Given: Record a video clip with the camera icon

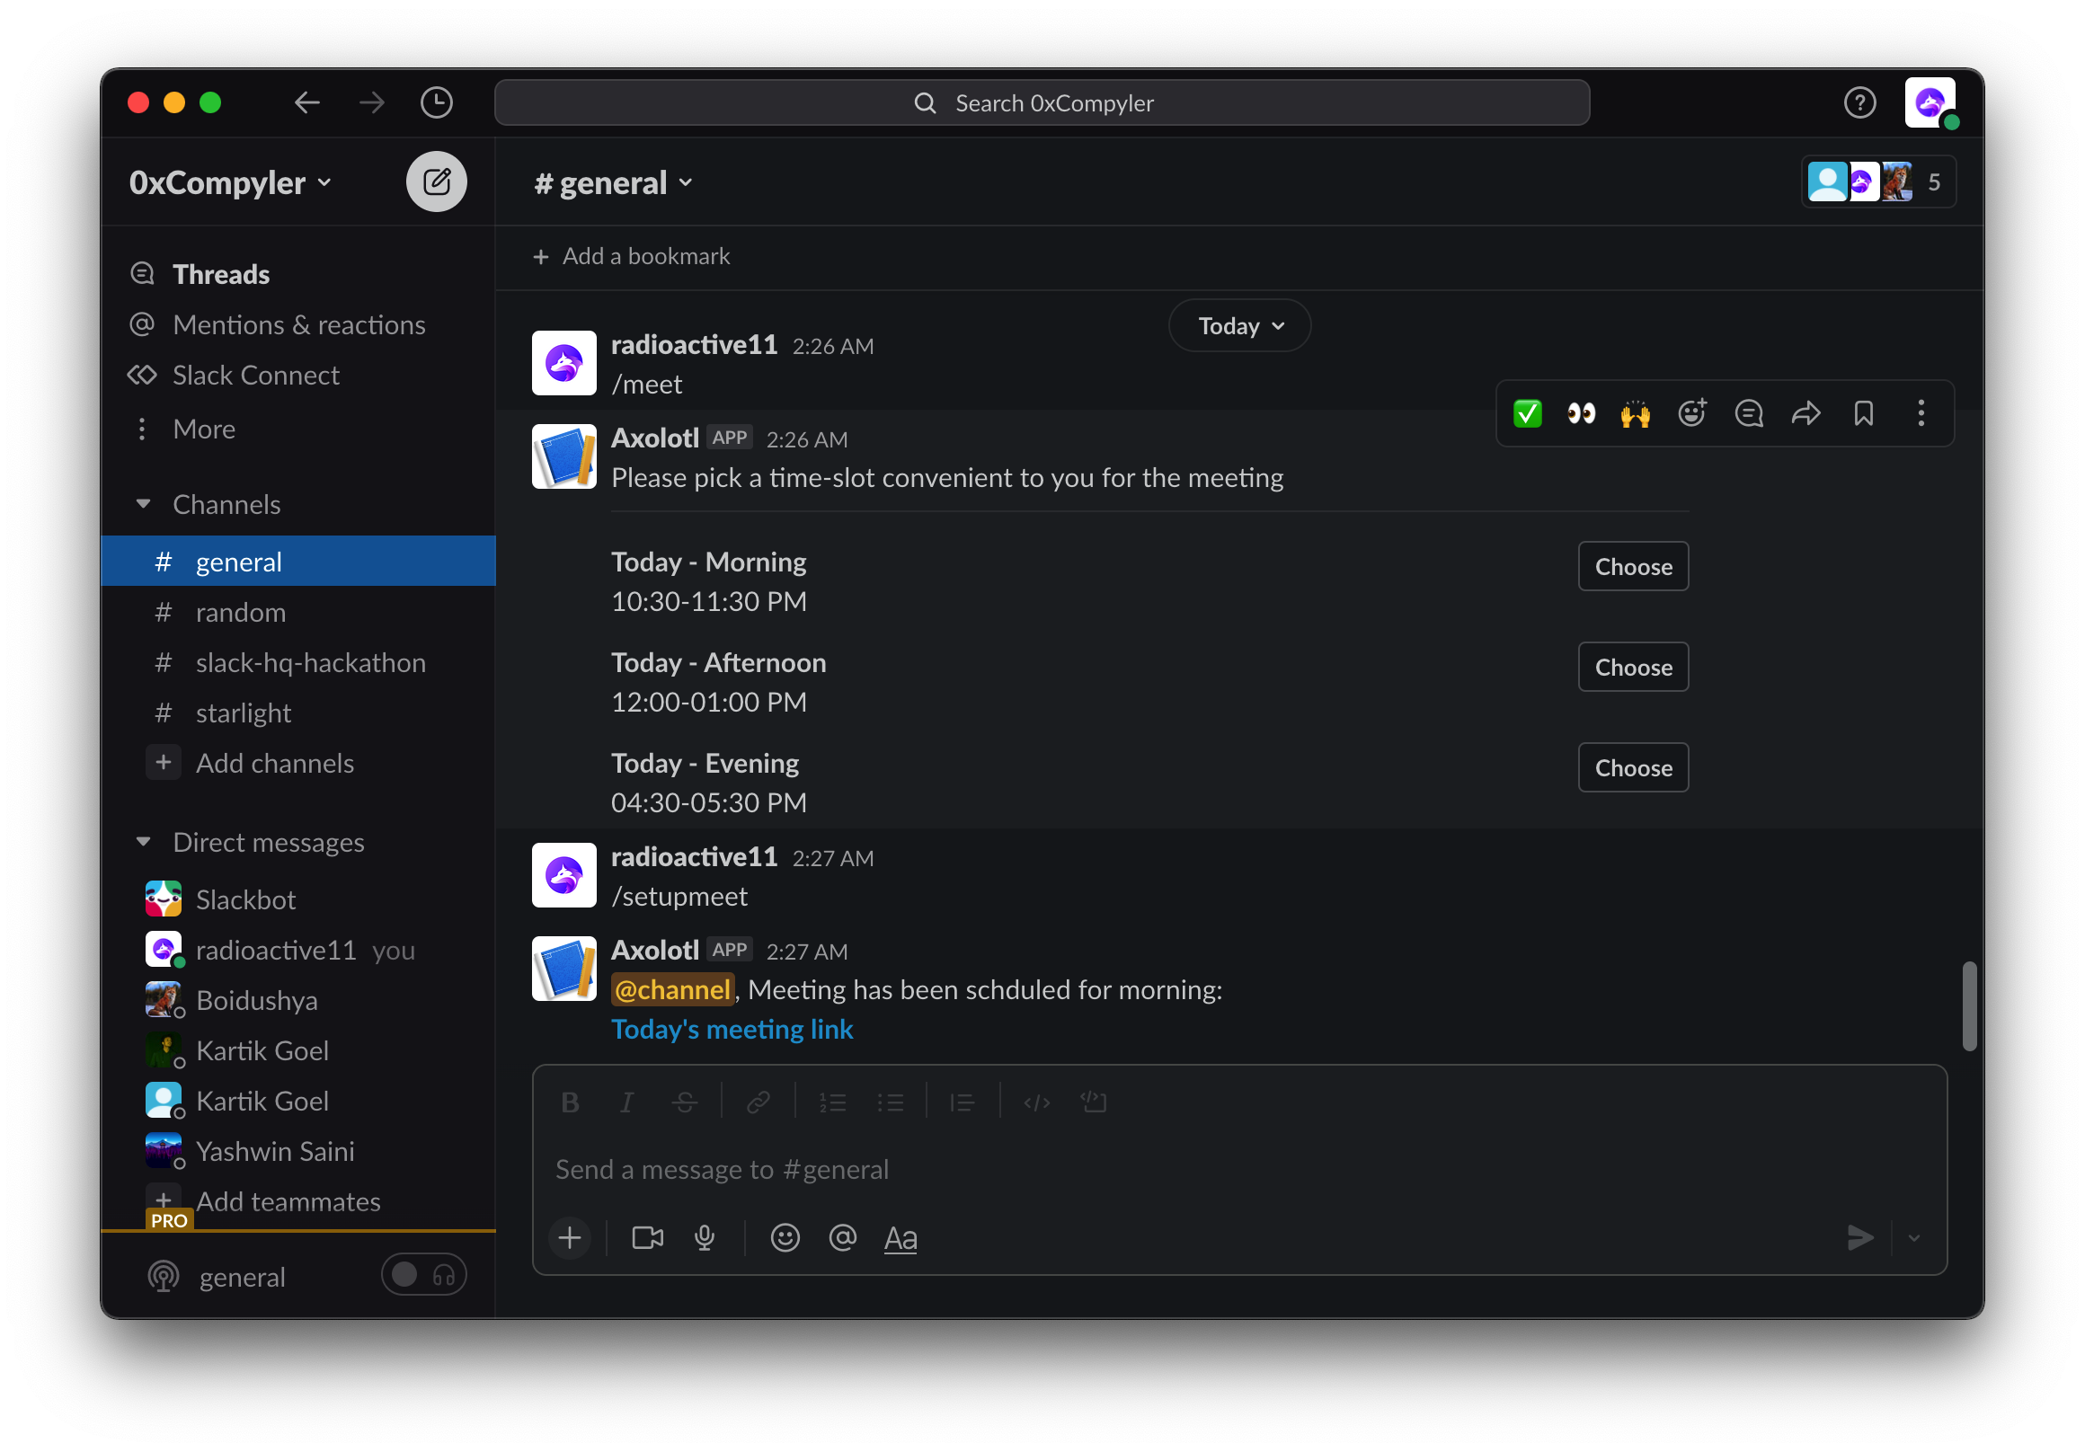Looking at the screenshot, I should tap(647, 1237).
